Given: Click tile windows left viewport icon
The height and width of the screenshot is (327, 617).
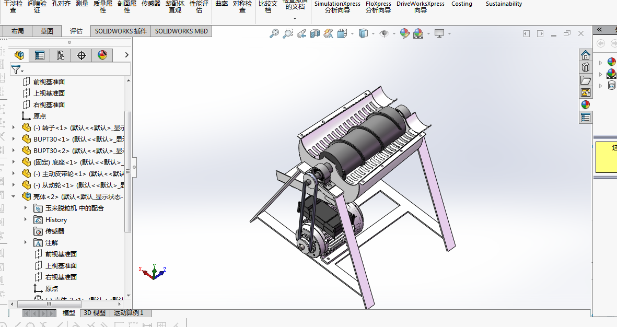Looking at the screenshot, I should 527,34.
